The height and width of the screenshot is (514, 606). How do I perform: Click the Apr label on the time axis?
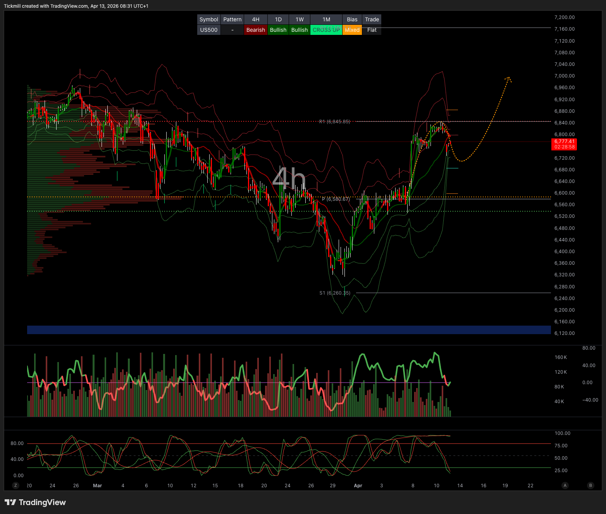pos(358,485)
